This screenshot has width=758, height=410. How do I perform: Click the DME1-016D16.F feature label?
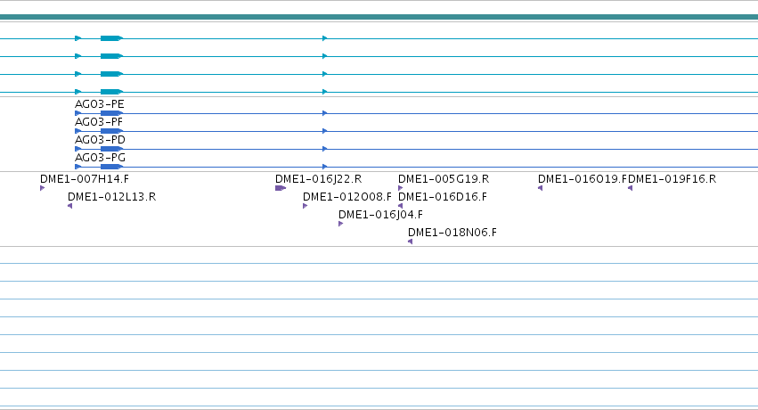point(443,197)
